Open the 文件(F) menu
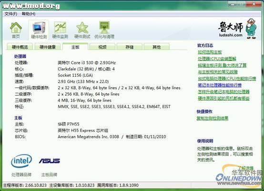 [11, 14]
